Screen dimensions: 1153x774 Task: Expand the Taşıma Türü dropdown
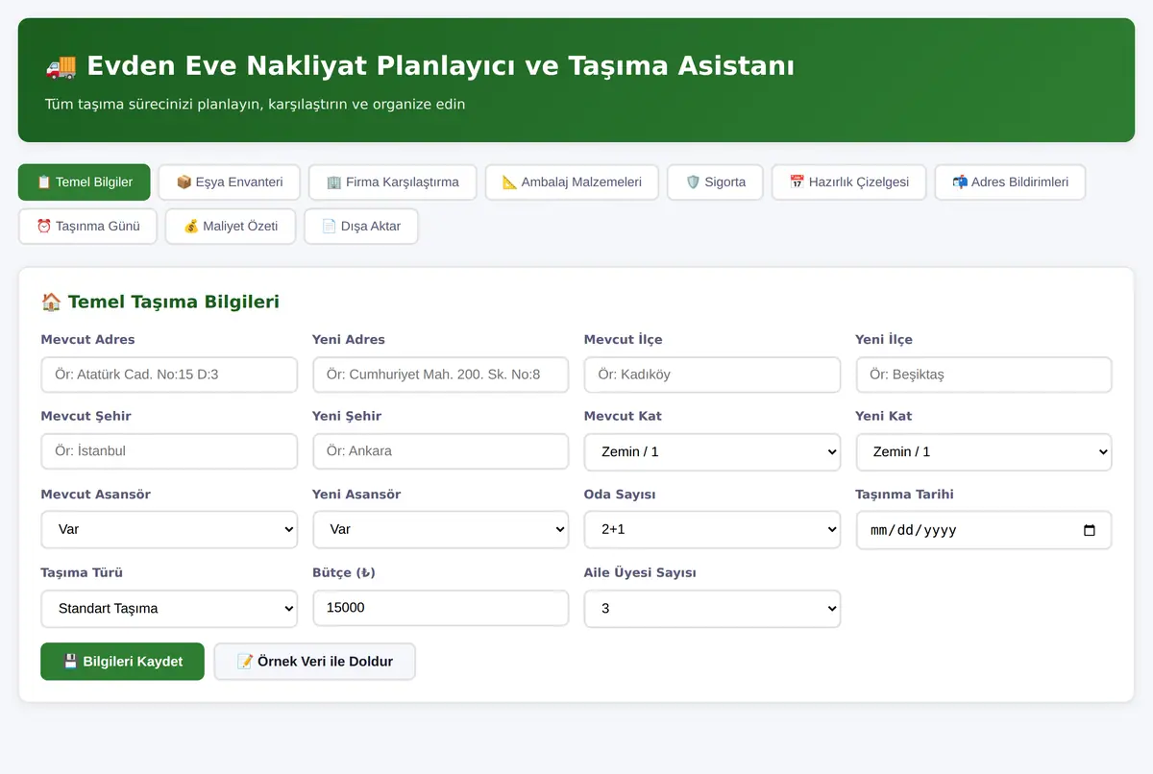[x=169, y=609]
